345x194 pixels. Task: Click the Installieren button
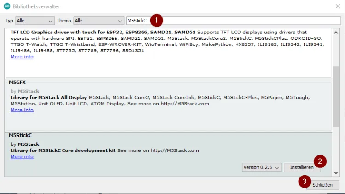point(302,167)
